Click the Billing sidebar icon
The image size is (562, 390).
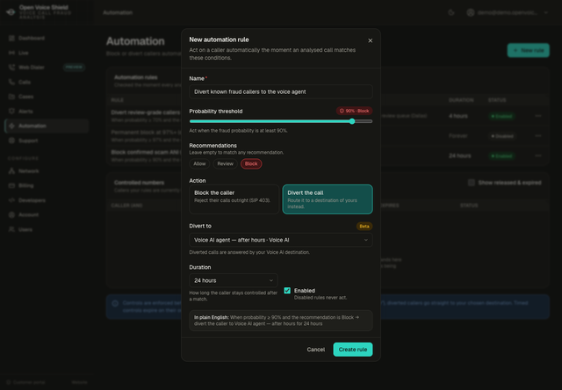click(x=11, y=185)
